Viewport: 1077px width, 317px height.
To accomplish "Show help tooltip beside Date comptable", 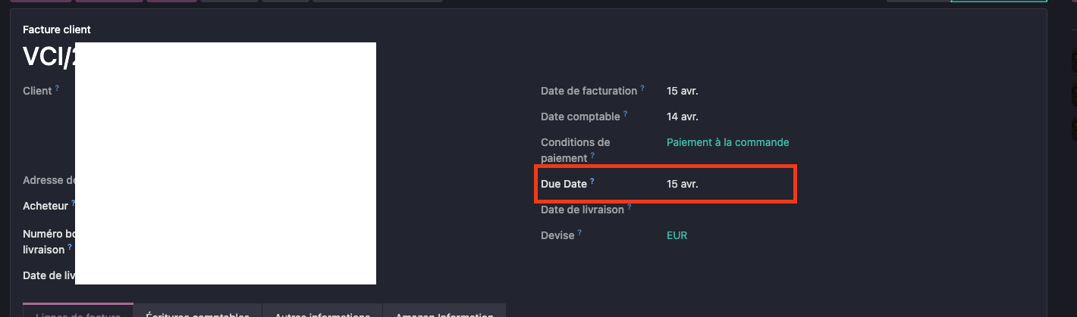I will click(x=625, y=113).
